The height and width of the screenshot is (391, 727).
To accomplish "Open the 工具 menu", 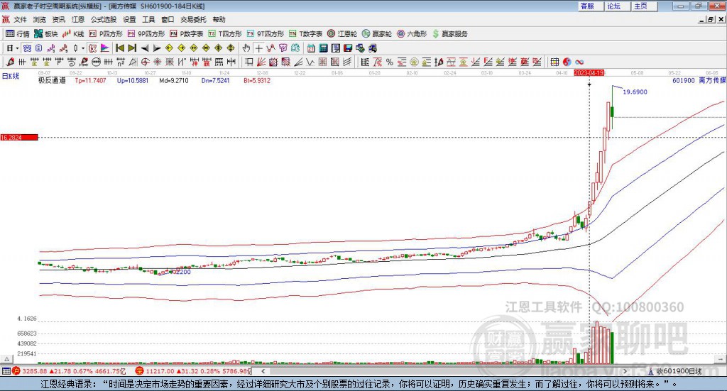I will click(148, 19).
